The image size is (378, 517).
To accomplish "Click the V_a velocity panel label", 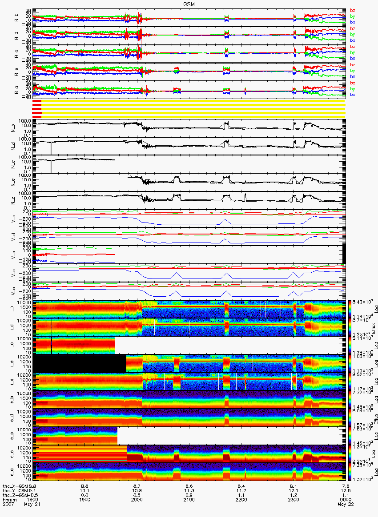I will coord(13,291).
